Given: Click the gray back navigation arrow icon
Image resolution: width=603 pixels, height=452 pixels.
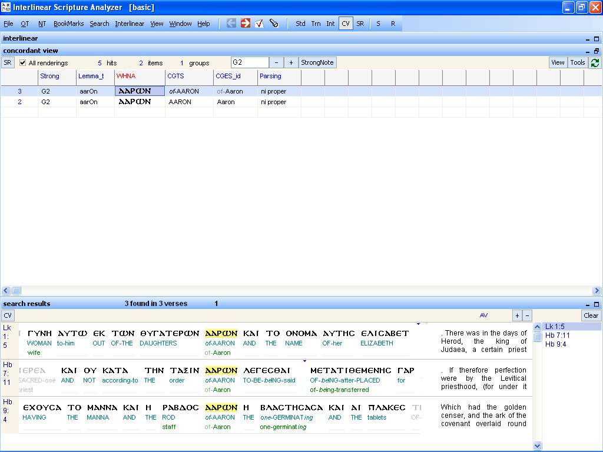Looking at the screenshot, I should click(231, 24).
